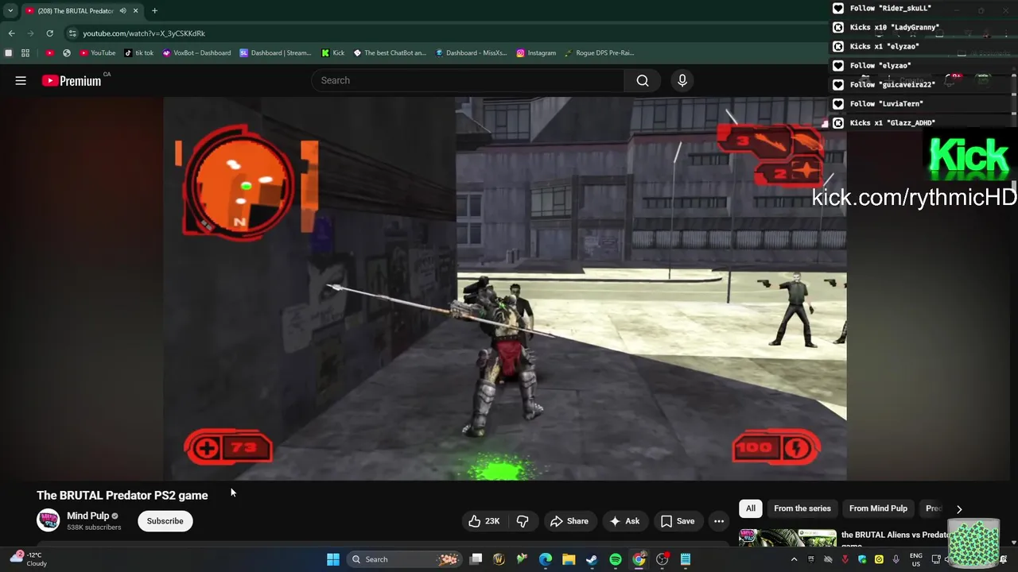Open Microsoft Edge from taskbar
The width and height of the screenshot is (1018, 572).
tap(546, 559)
